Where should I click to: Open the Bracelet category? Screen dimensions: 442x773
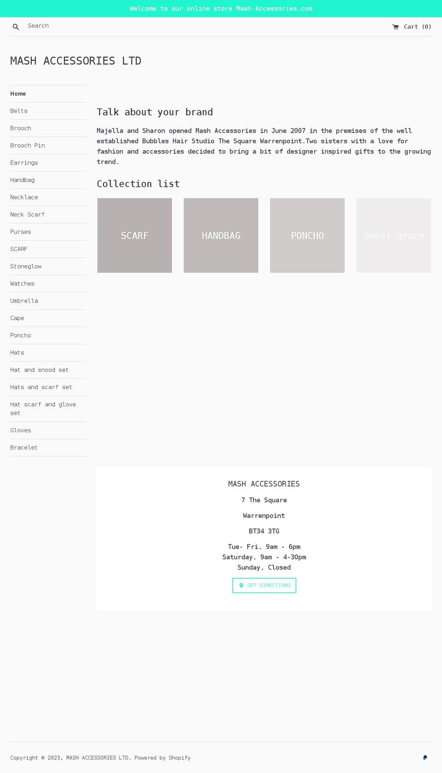pos(48,448)
